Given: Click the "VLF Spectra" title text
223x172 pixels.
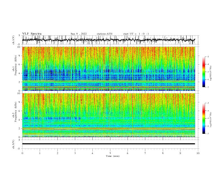Looking at the screenshot, I should point(32,34).
